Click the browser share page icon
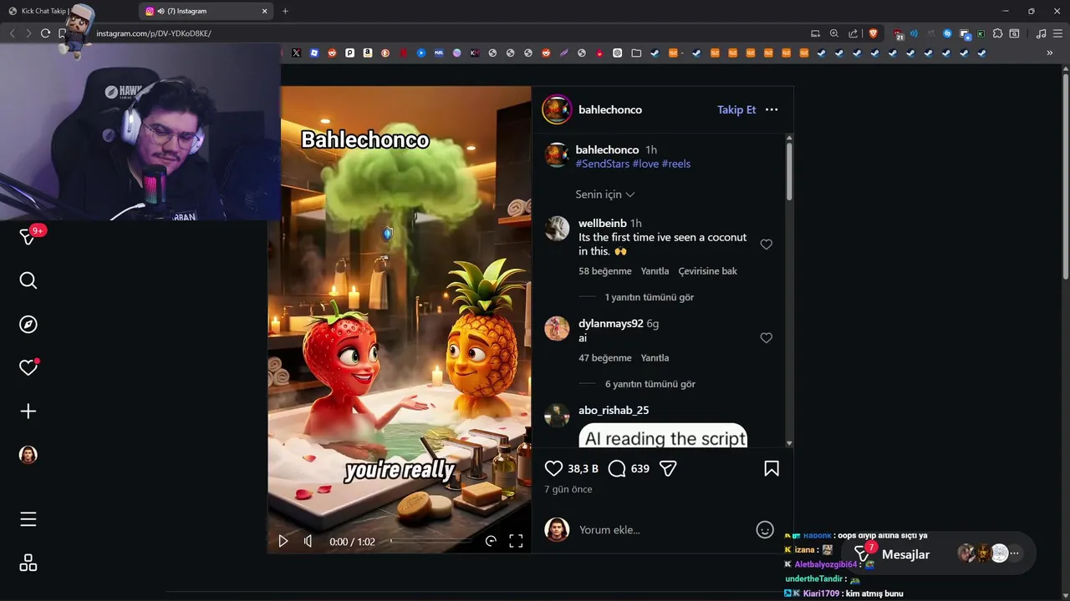 coord(853,33)
